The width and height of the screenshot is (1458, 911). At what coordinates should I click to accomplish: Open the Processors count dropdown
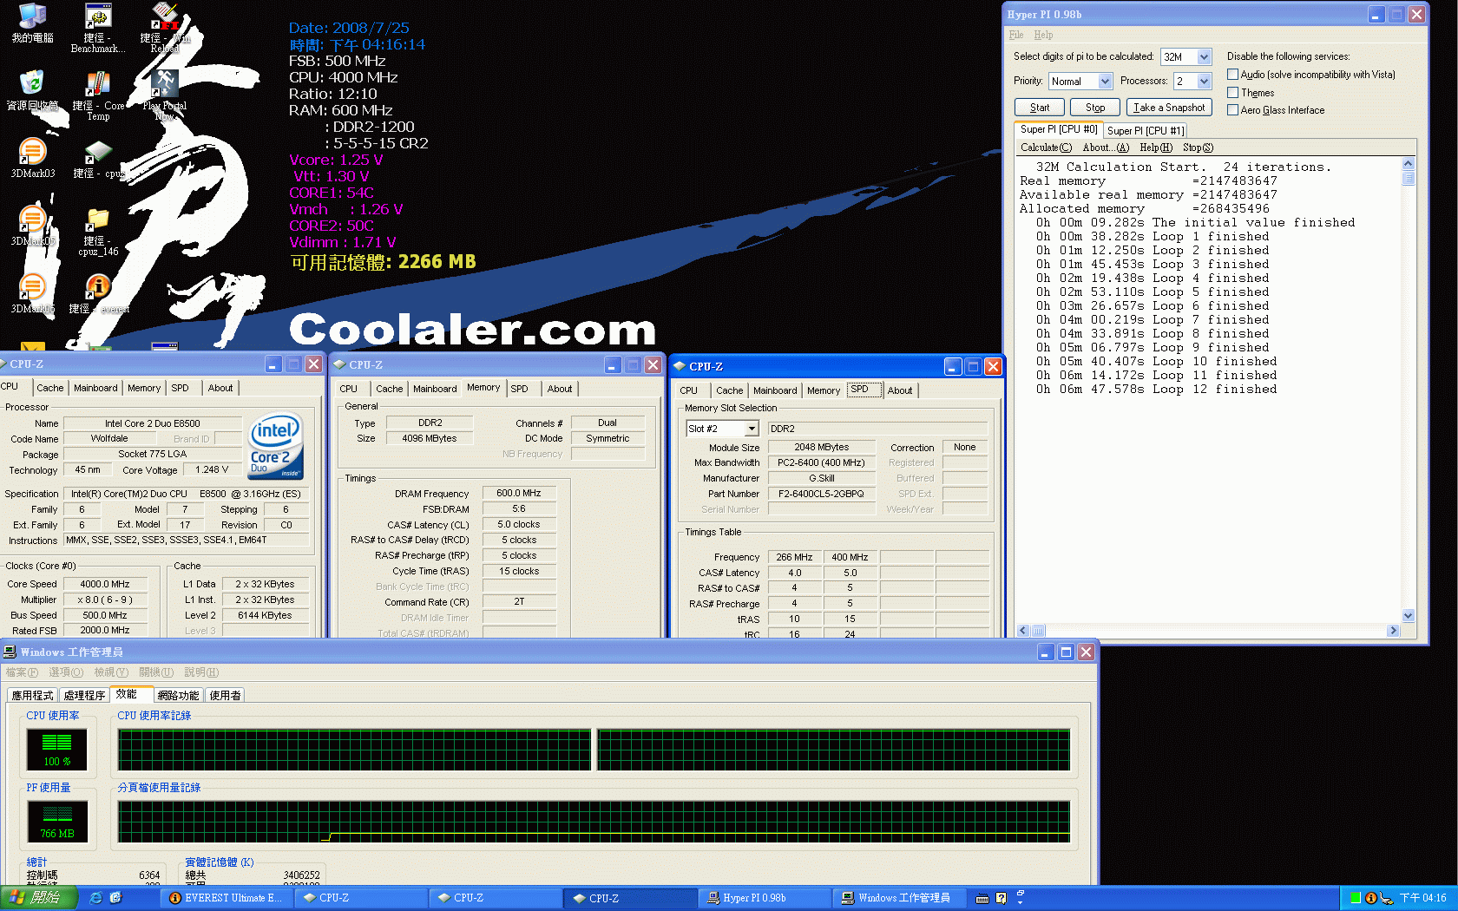(x=1204, y=82)
